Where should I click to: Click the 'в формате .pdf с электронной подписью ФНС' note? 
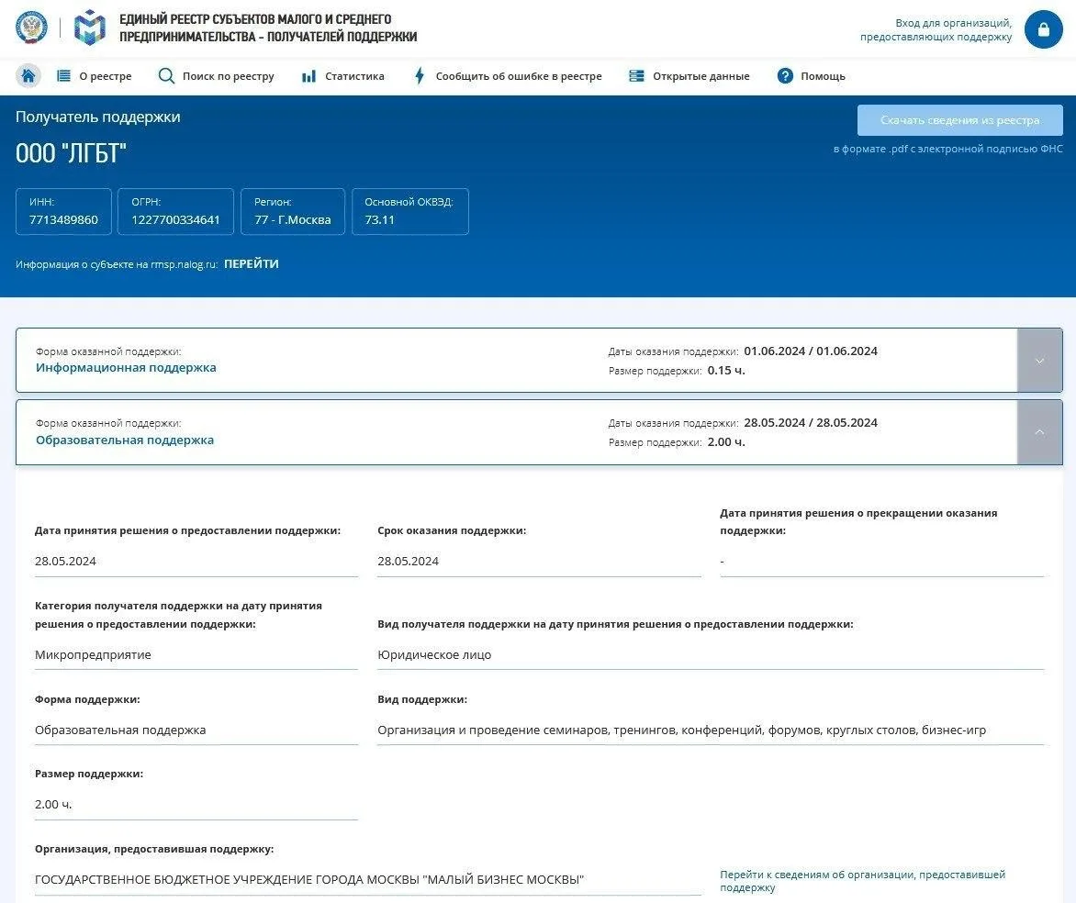(947, 149)
